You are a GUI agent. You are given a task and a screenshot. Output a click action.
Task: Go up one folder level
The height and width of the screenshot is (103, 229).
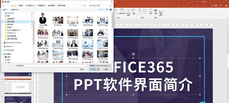[12, 6]
